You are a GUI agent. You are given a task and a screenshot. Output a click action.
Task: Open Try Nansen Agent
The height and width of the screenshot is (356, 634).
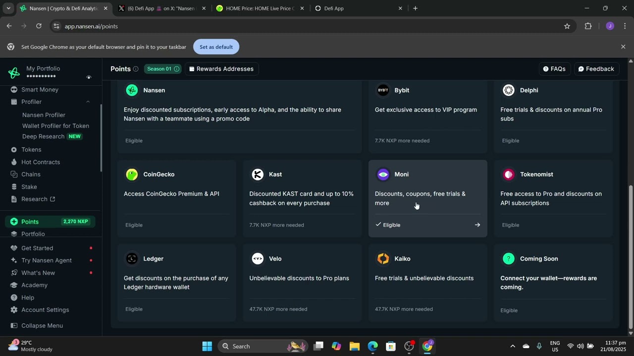pos(46,261)
